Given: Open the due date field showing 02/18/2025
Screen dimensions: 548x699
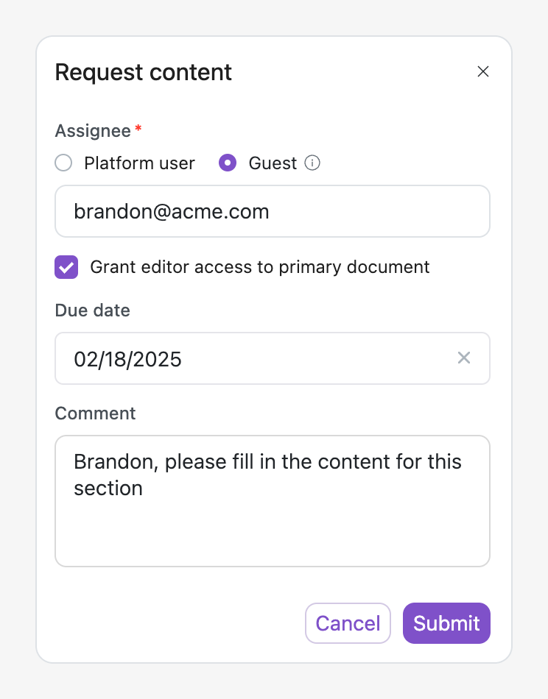Looking at the screenshot, I should [250, 359].
